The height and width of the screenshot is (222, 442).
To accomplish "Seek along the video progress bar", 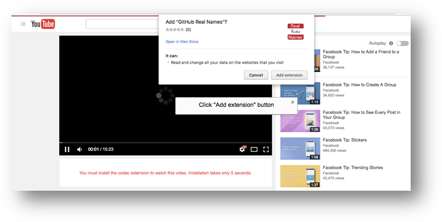I will coord(166,142).
